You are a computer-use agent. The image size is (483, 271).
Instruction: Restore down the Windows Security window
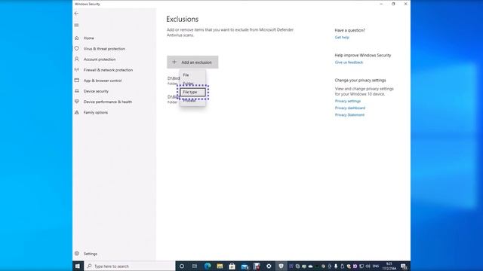click(x=393, y=4)
